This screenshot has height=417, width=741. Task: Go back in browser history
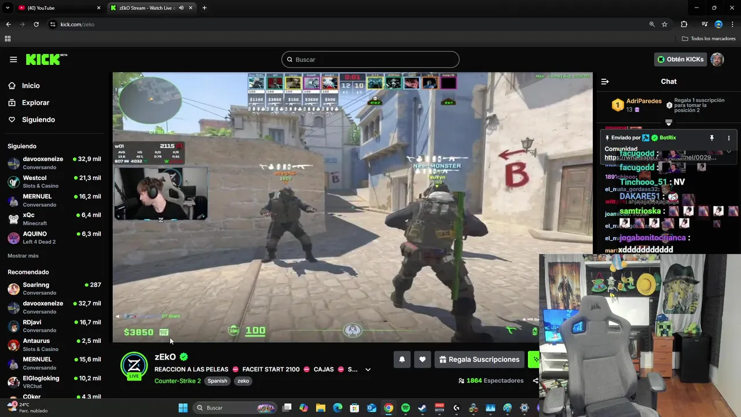coord(8,24)
